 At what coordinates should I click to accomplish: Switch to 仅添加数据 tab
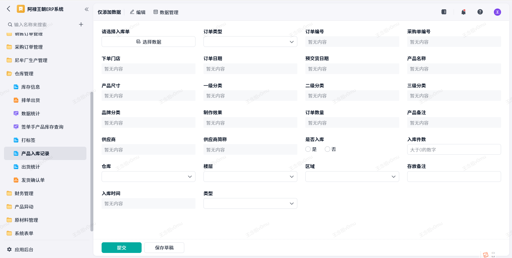tap(109, 12)
